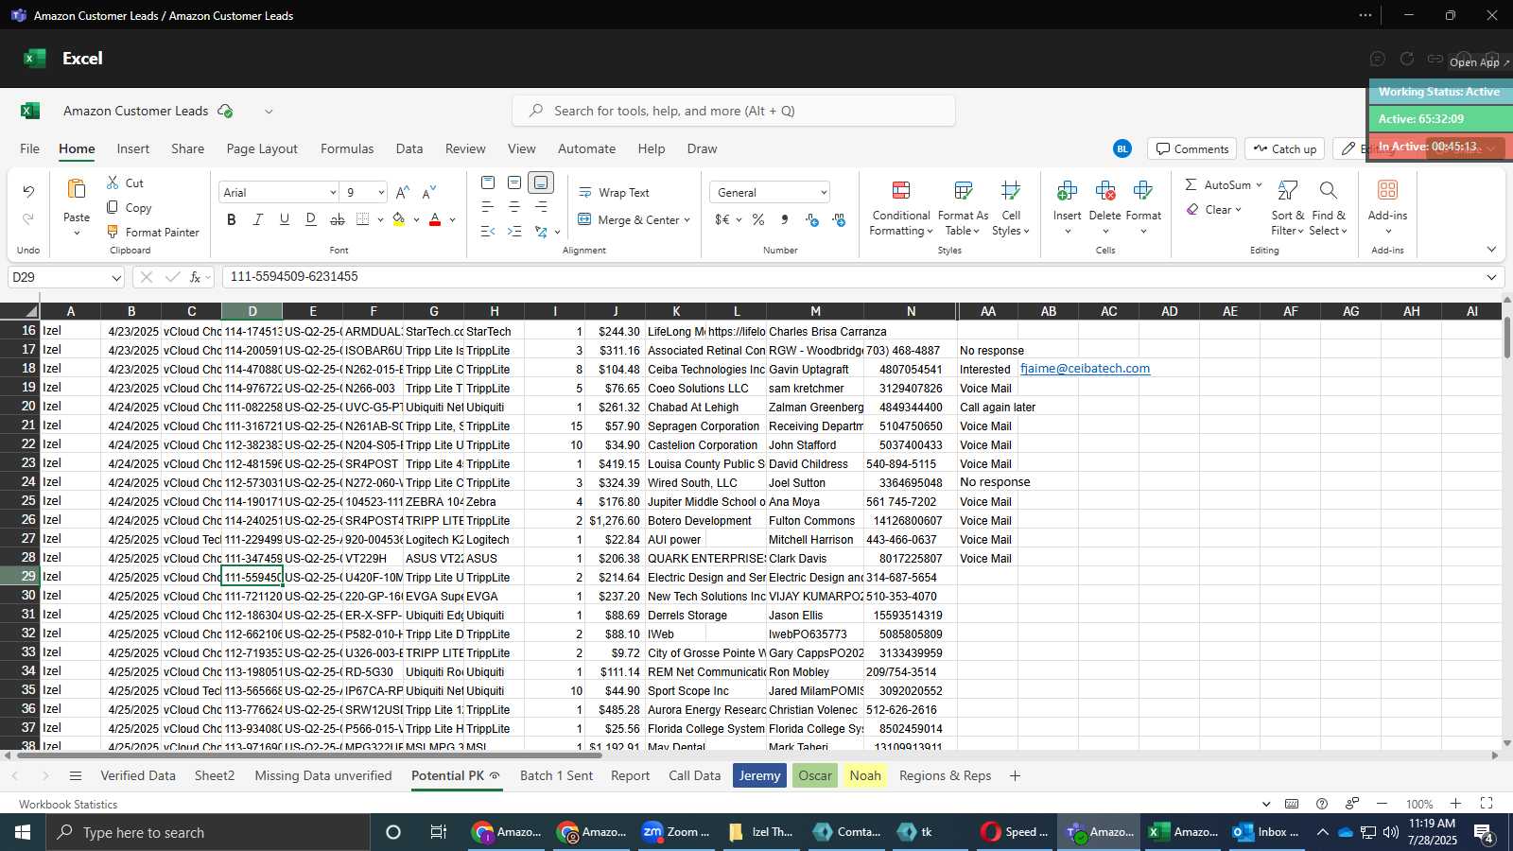Open the Add-ins gallery
Viewport: 1513px width, 851px height.
click(1387, 206)
